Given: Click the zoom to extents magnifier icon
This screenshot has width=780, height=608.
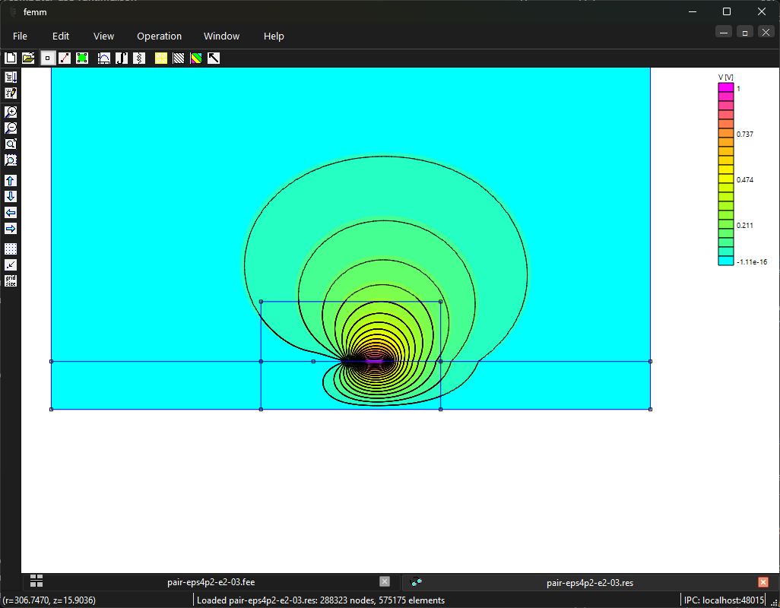Looking at the screenshot, I should (x=11, y=144).
